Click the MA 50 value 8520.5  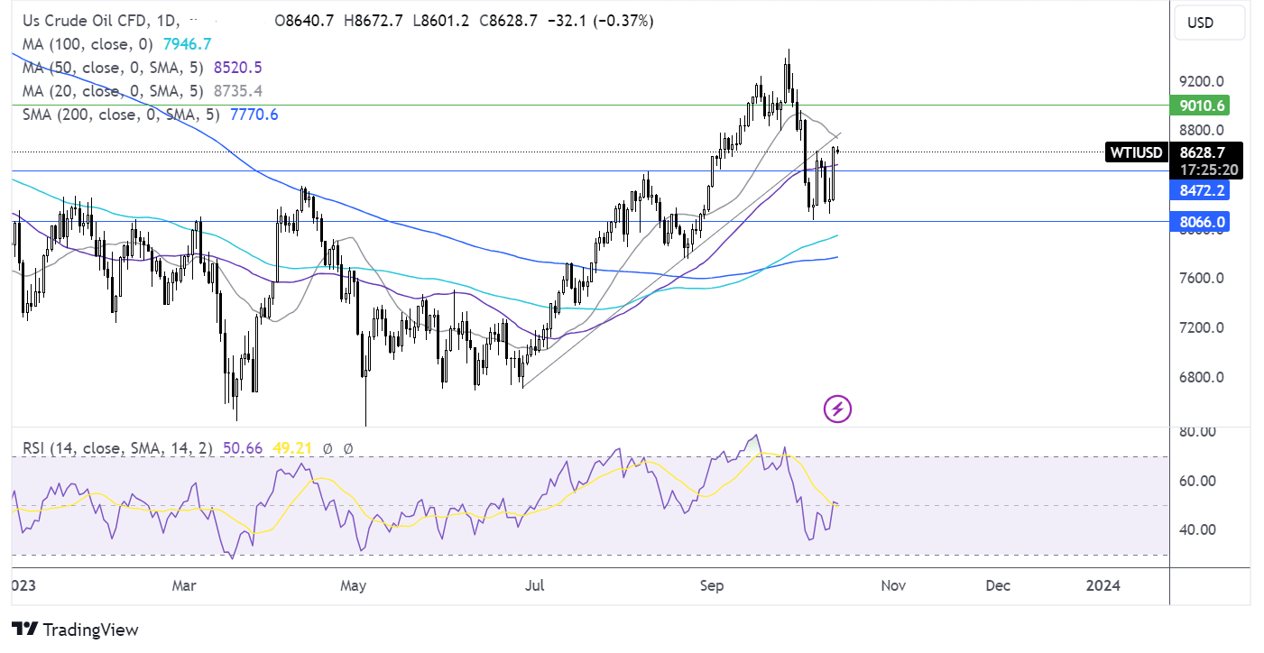[x=238, y=68]
